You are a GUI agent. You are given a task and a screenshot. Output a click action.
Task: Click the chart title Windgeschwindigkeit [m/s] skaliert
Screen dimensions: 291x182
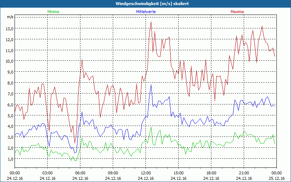click(152, 4)
